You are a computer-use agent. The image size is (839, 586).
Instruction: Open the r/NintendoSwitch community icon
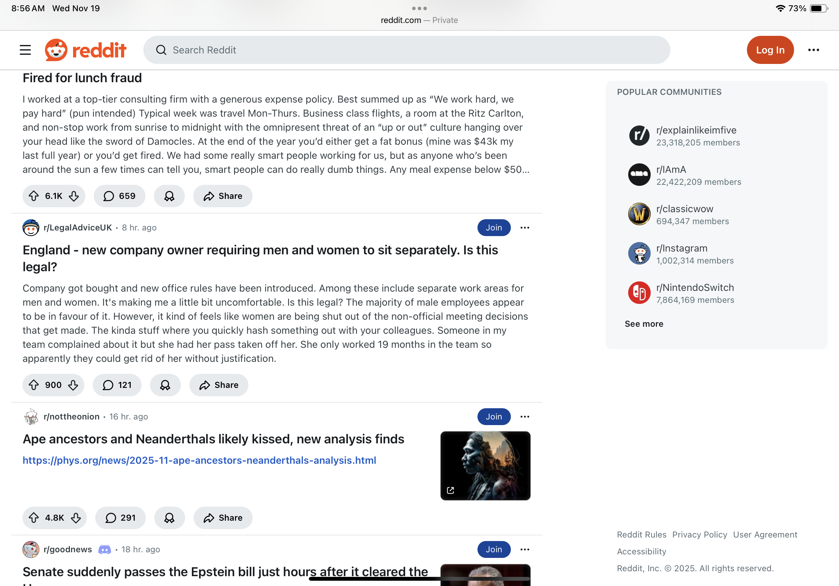pos(639,293)
